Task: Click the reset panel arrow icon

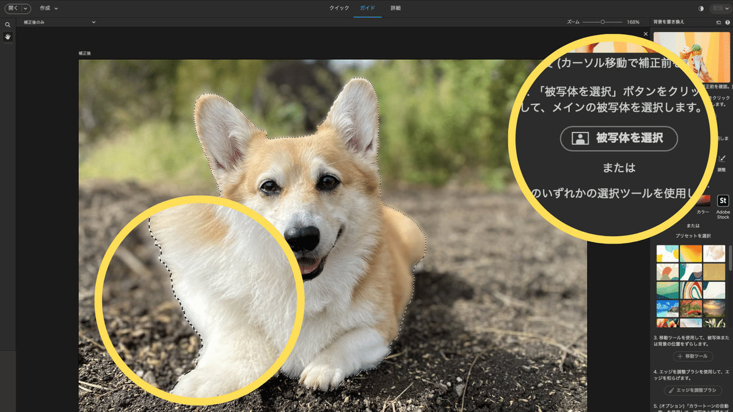Action: (719, 22)
